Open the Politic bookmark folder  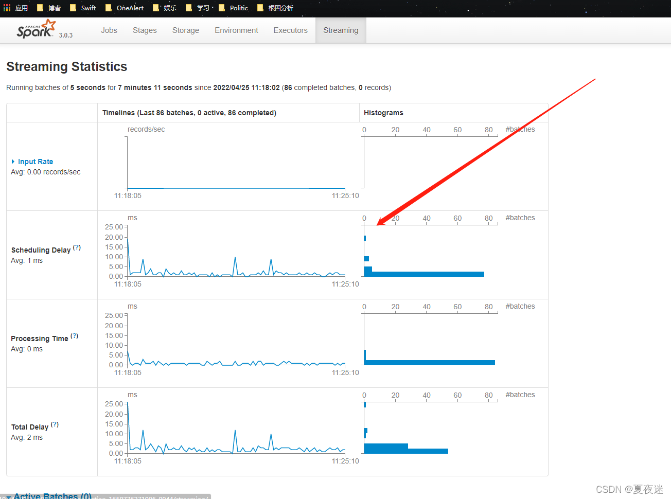tap(233, 8)
